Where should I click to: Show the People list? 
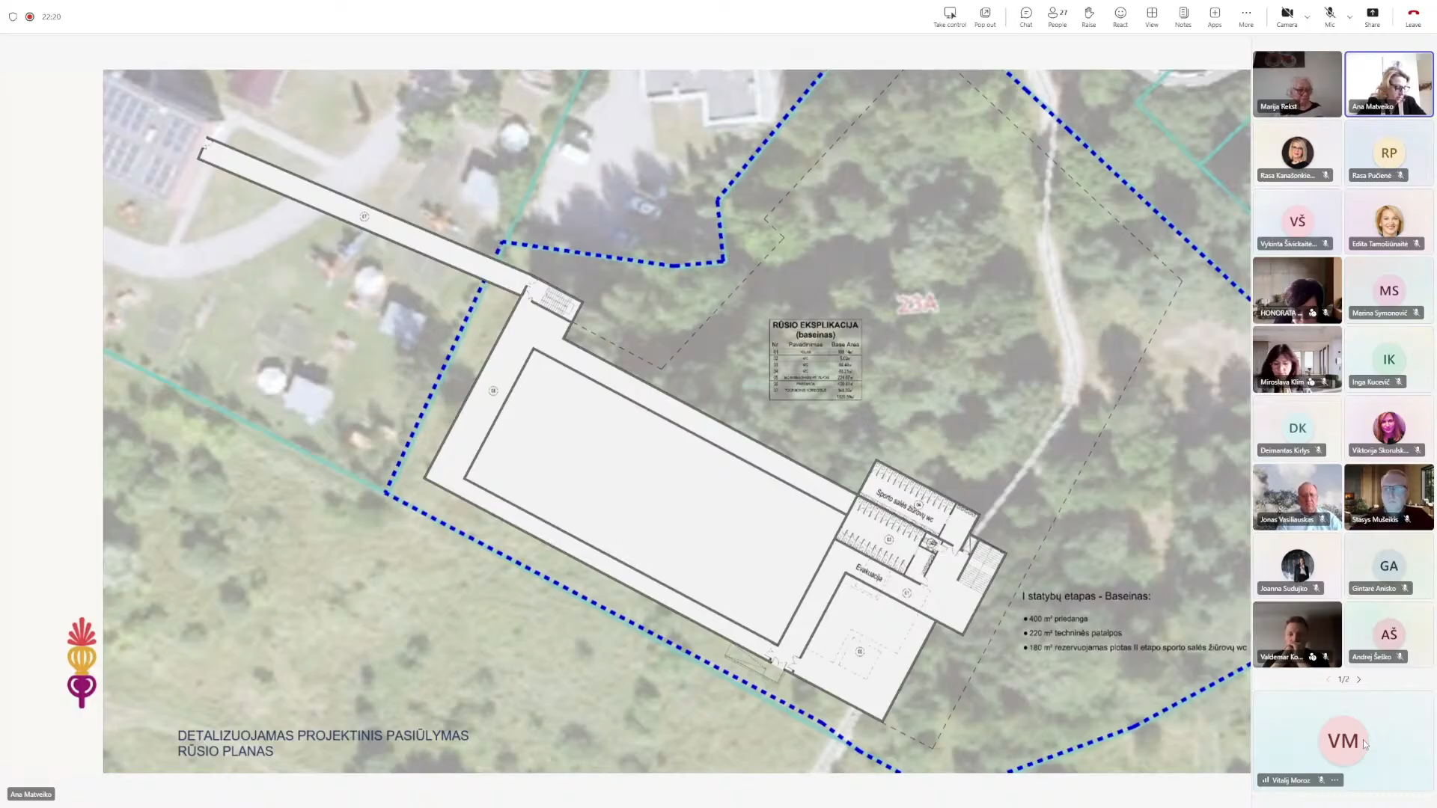point(1057,16)
